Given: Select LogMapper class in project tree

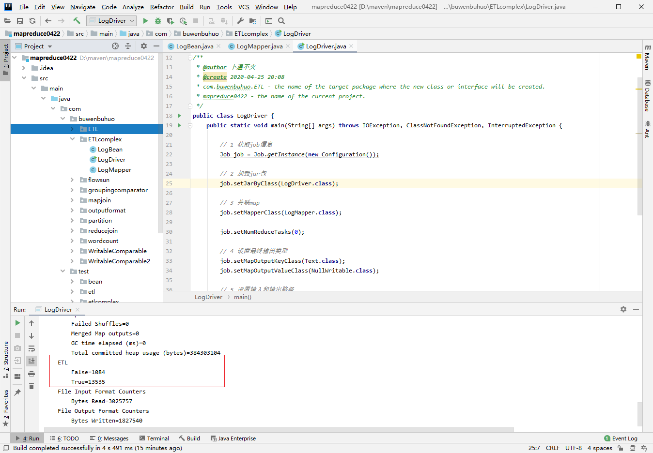Looking at the screenshot, I should 114,170.
